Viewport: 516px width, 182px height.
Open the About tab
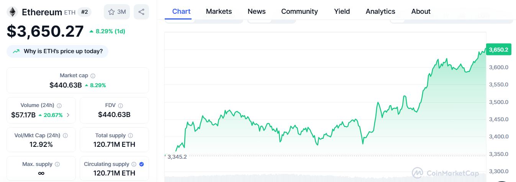point(421,11)
